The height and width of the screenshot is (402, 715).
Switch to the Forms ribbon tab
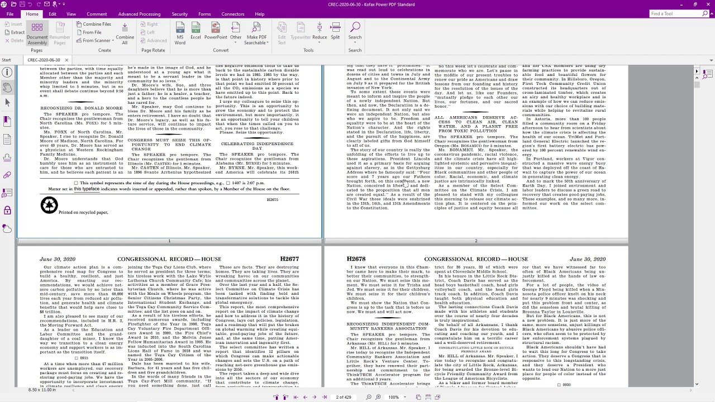tap(204, 14)
